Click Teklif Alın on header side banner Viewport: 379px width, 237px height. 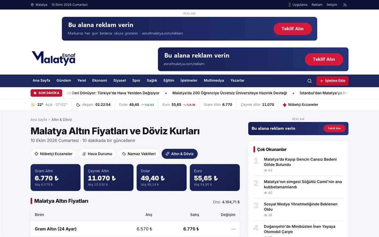tap(324, 59)
